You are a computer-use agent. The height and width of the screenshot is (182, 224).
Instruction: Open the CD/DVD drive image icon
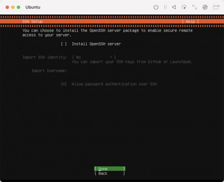(x=205, y=7)
